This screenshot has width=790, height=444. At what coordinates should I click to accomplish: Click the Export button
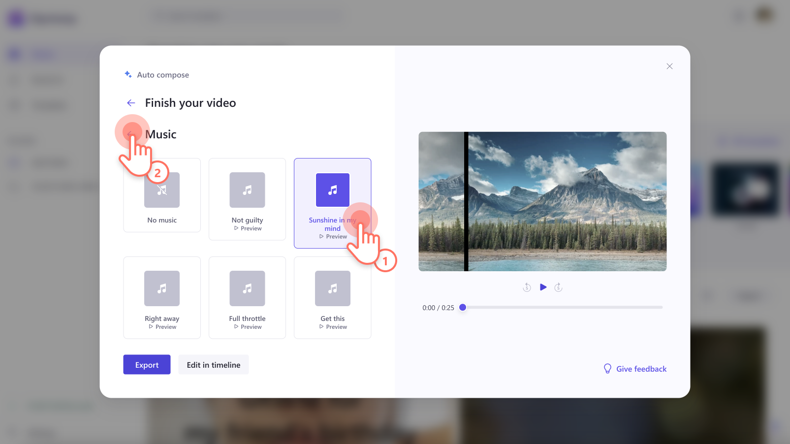[147, 365]
